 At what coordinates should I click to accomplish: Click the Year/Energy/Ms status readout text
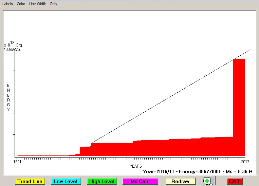click(198, 171)
